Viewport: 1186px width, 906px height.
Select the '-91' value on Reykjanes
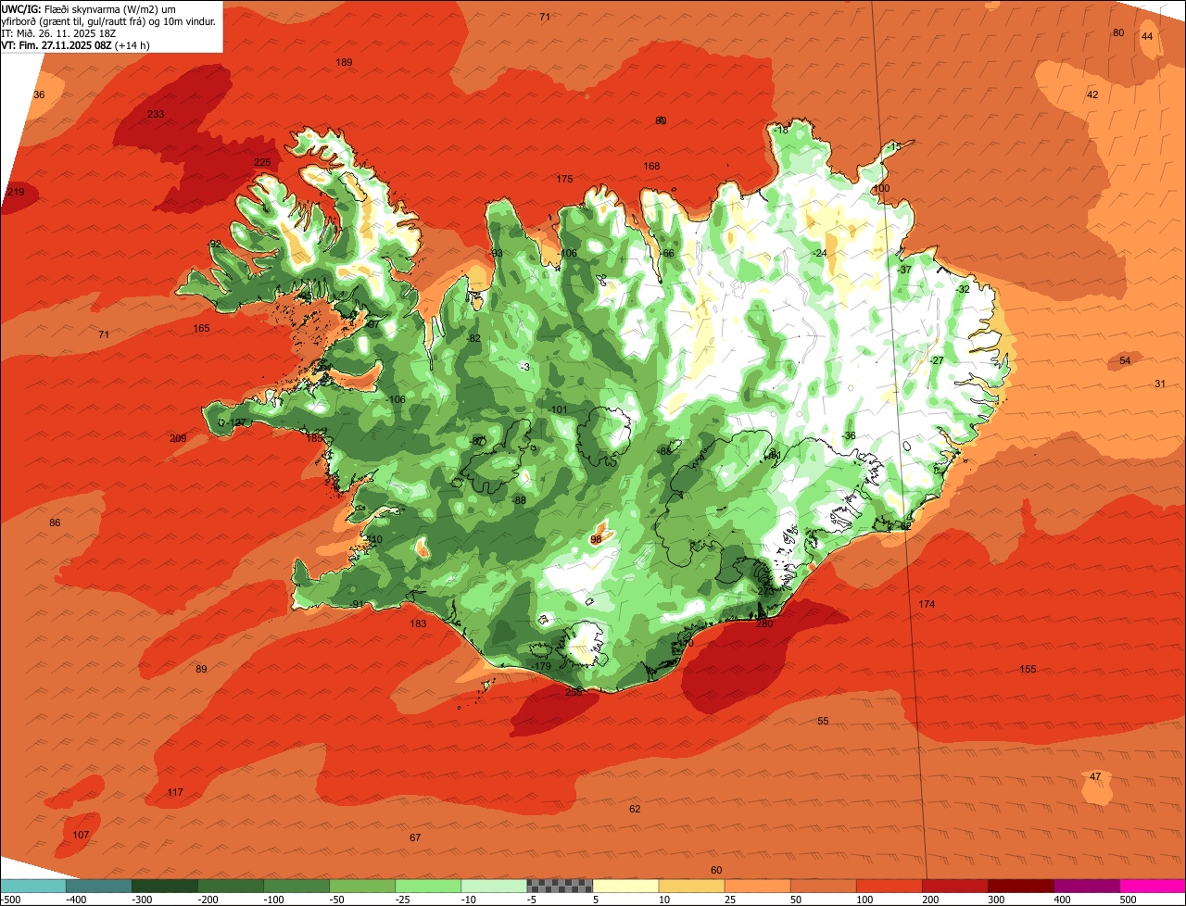(357, 604)
